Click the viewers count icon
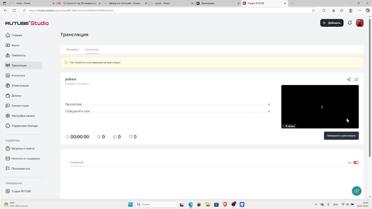The image size is (372, 209). pyautogui.click(x=99, y=137)
